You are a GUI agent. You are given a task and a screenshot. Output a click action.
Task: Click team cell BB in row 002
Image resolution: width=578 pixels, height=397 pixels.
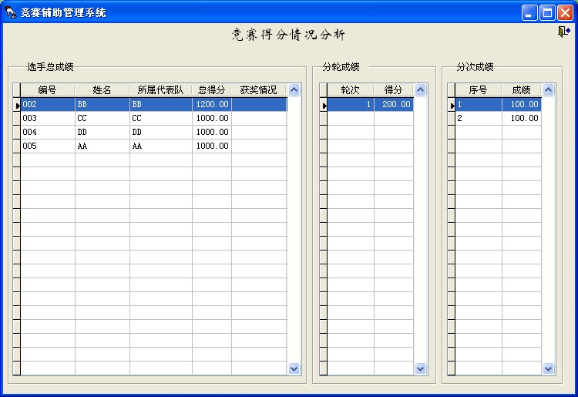coord(161,104)
